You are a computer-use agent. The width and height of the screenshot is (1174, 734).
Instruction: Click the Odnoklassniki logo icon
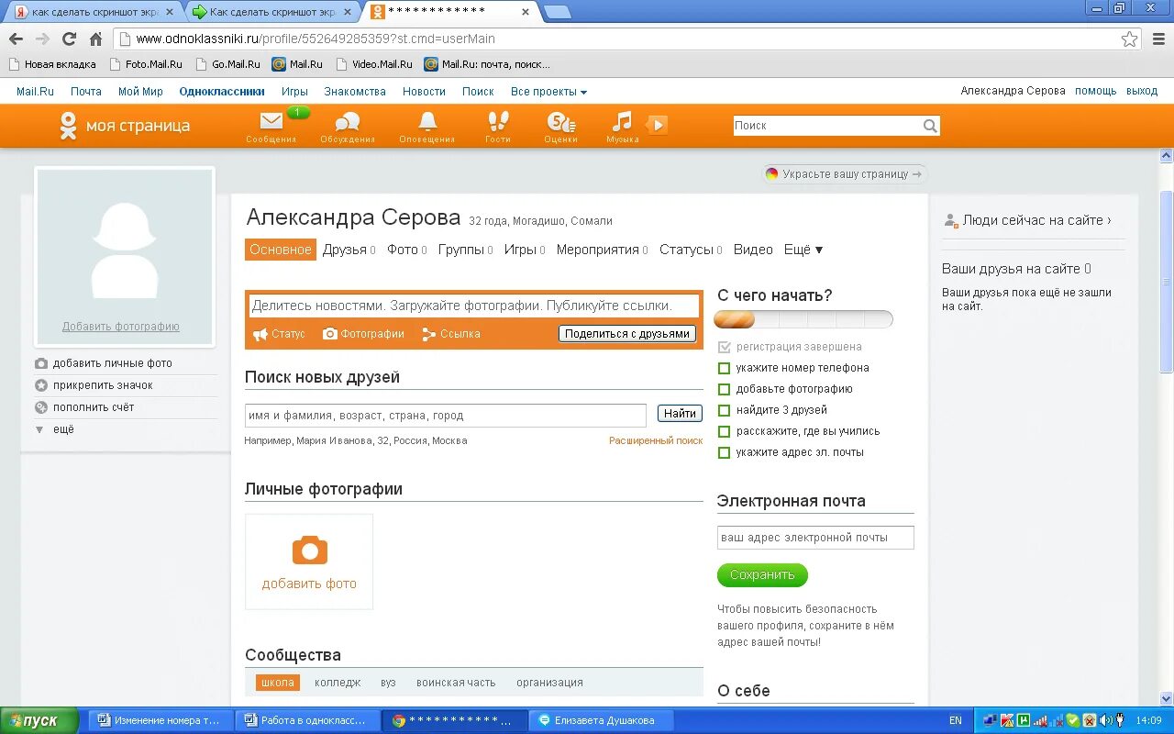click(x=68, y=126)
